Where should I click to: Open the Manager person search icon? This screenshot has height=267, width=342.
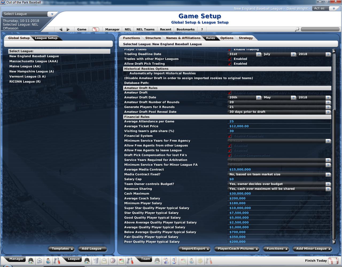coord(48,261)
